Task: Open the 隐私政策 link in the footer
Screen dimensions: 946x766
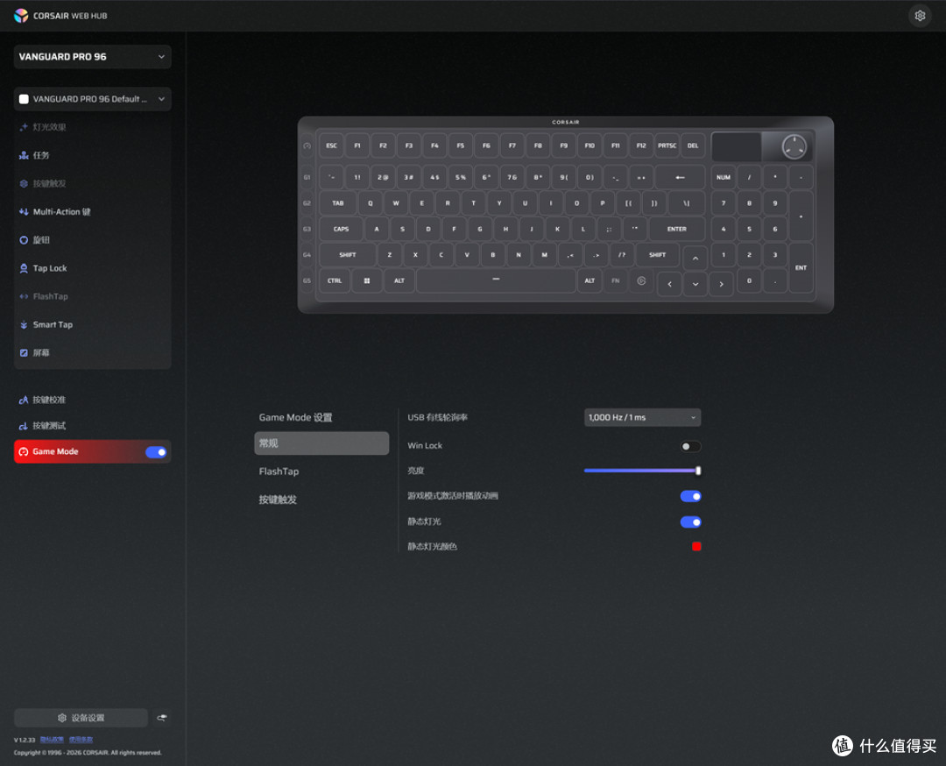Action: coord(52,740)
